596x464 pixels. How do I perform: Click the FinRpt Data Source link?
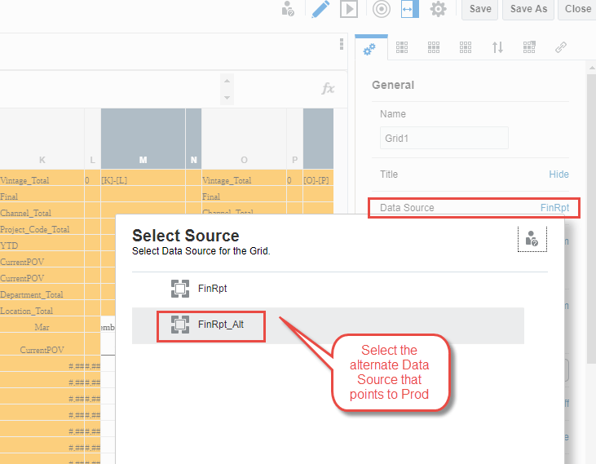[x=554, y=208]
